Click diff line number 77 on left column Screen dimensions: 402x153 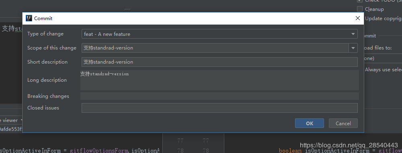[x=180, y=141]
